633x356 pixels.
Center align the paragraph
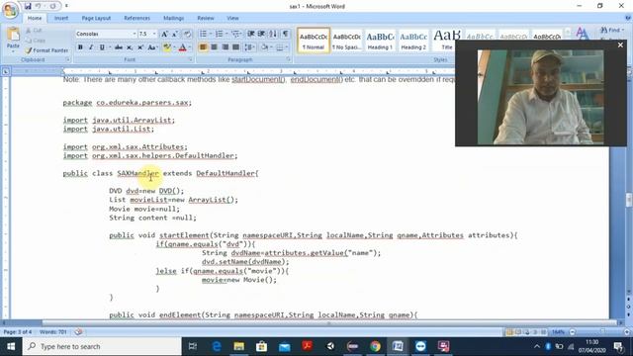tap(214, 47)
